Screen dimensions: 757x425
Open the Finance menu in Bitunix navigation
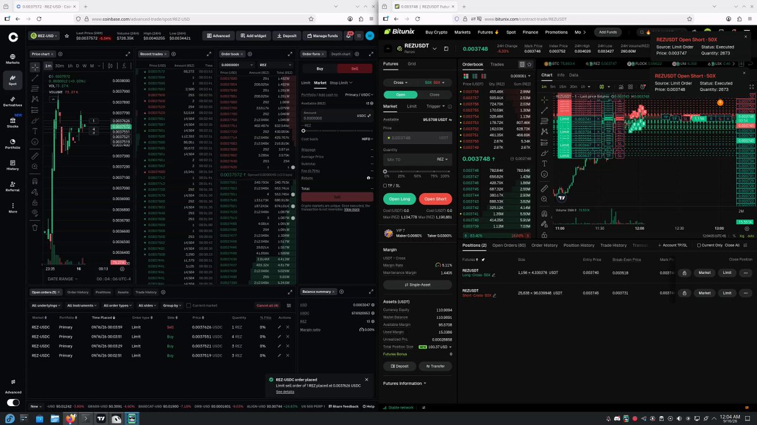pos(531,31)
